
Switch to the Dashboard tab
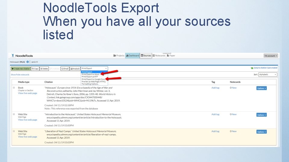click(132, 55)
